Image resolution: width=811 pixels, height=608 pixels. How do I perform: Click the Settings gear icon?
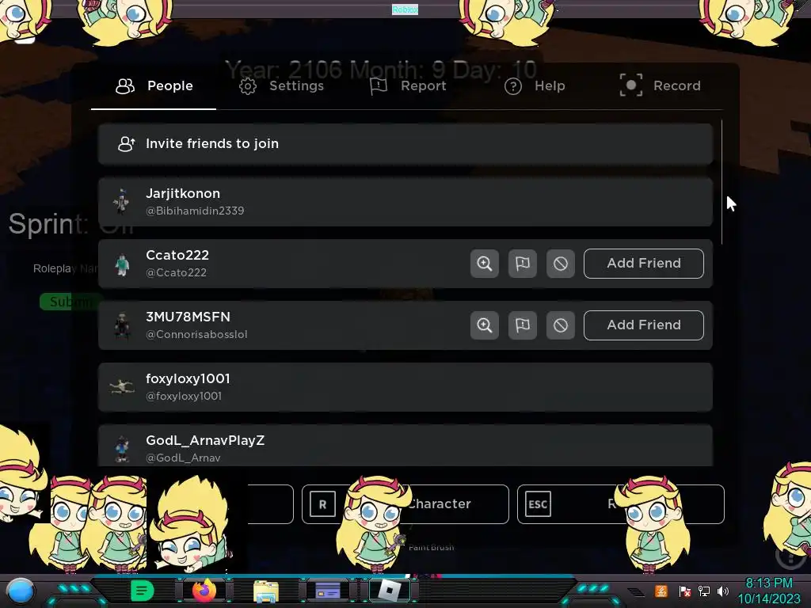[248, 85]
